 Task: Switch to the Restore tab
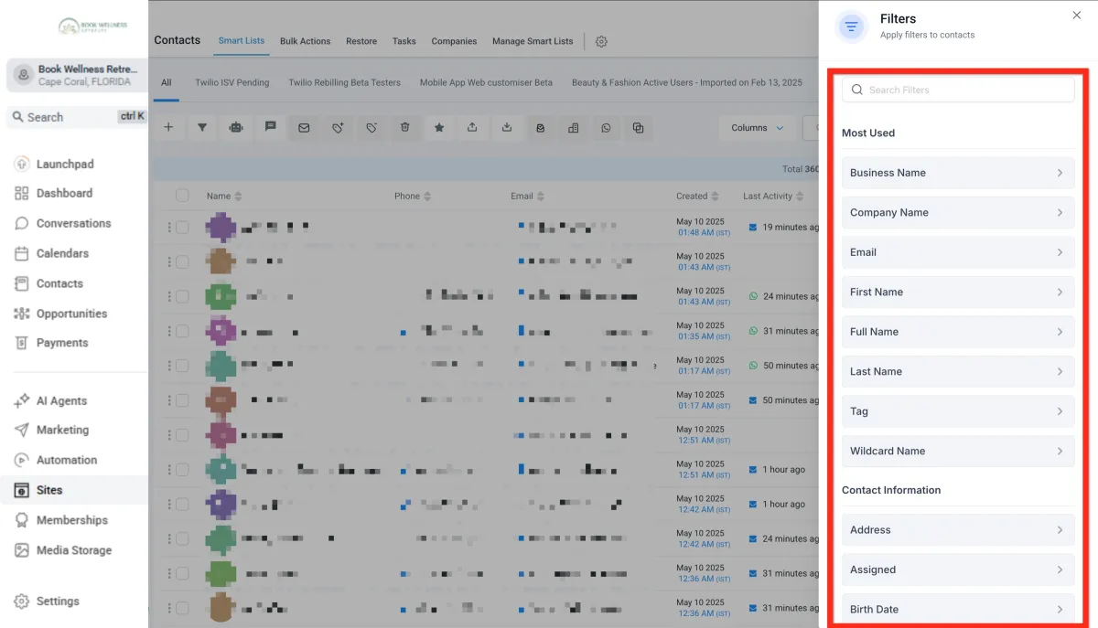tap(361, 41)
